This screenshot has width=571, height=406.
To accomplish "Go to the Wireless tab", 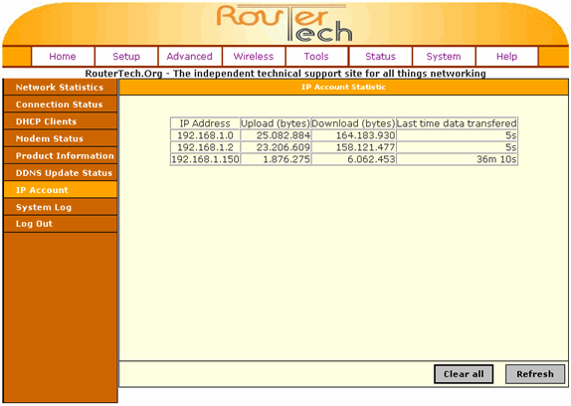I will 254,57.
